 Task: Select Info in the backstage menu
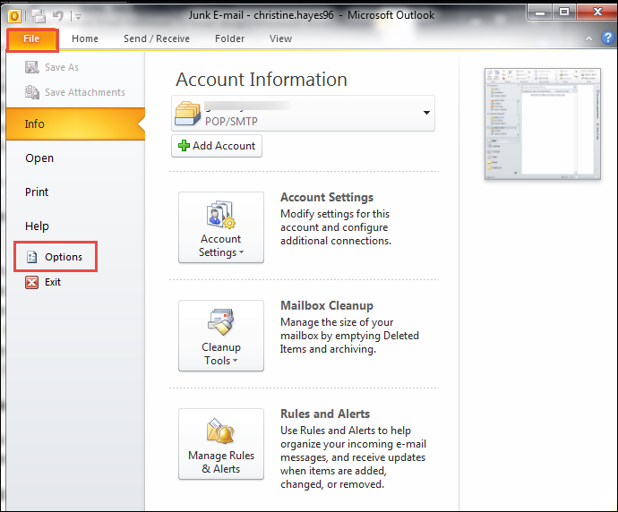pyautogui.click(x=75, y=124)
